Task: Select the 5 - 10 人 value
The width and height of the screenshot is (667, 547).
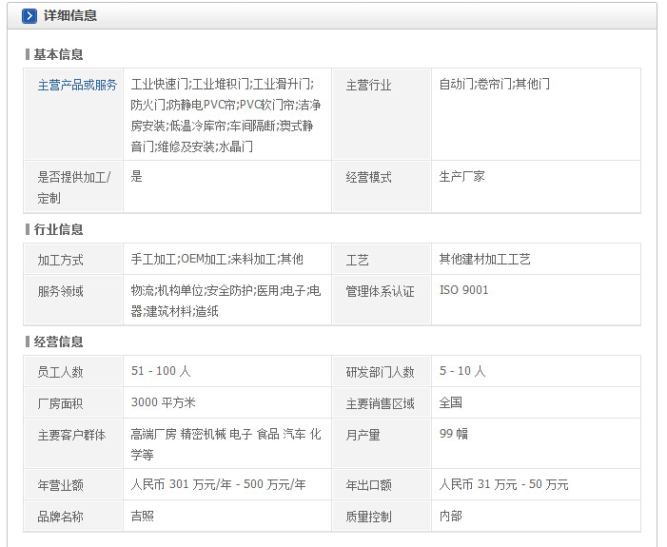Action: coord(462,371)
